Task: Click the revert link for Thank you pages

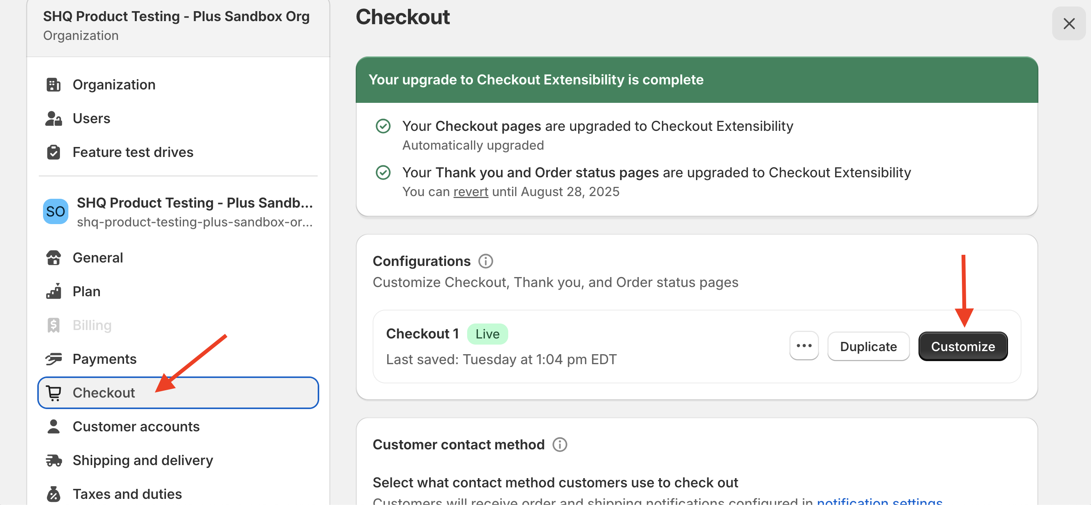Action: [471, 191]
